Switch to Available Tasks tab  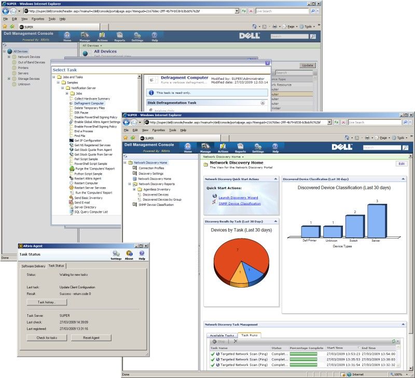(222, 335)
